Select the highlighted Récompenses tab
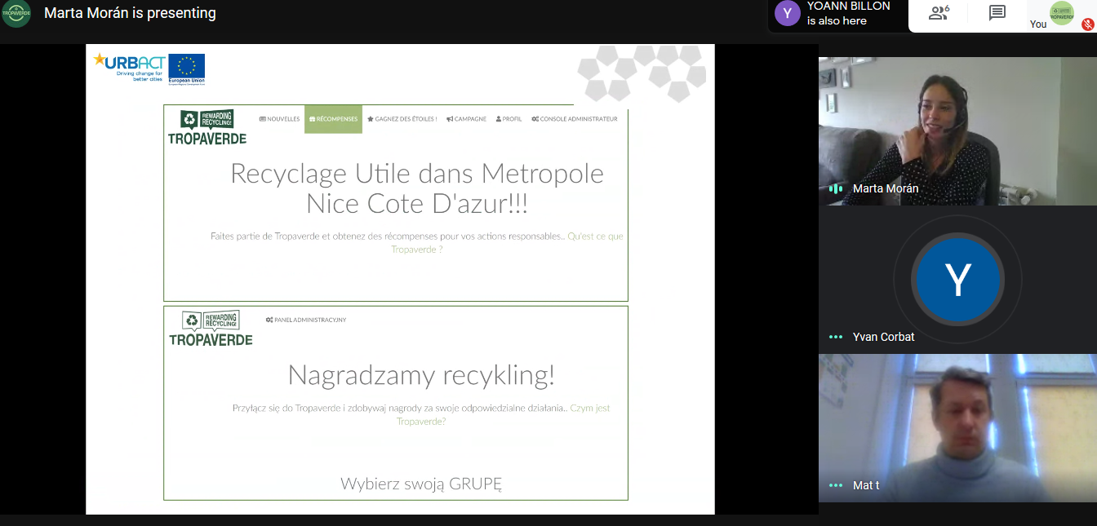The height and width of the screenshot is (526, 1097). 333,119
